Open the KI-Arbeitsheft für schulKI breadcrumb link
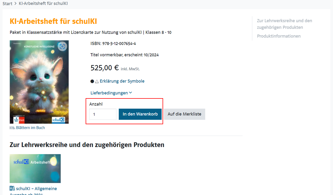 click(43, 4)
